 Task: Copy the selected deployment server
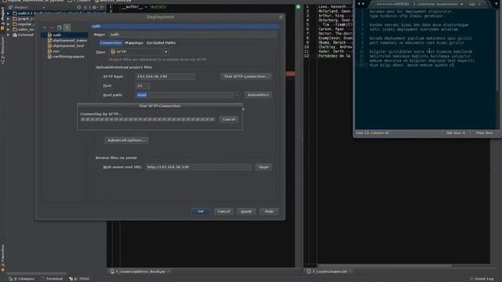60,27
